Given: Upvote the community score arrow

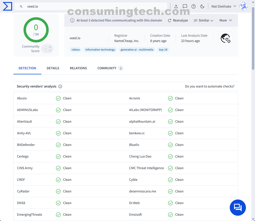Looking at the screenshot, I should coord(50,47).
